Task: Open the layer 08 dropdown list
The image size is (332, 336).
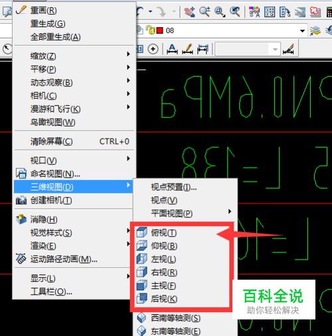Action: (302, 30)
